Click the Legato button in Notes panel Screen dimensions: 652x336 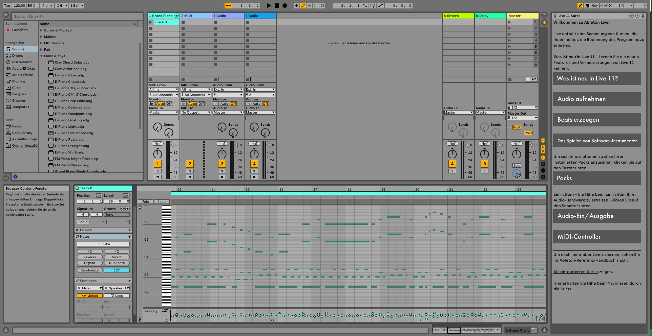click(90, 263)
